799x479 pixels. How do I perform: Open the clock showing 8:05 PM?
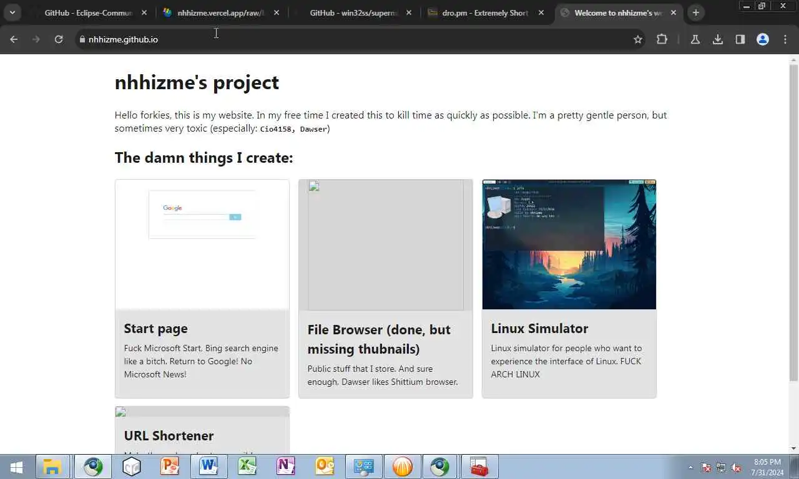click(x=767, y=467)
